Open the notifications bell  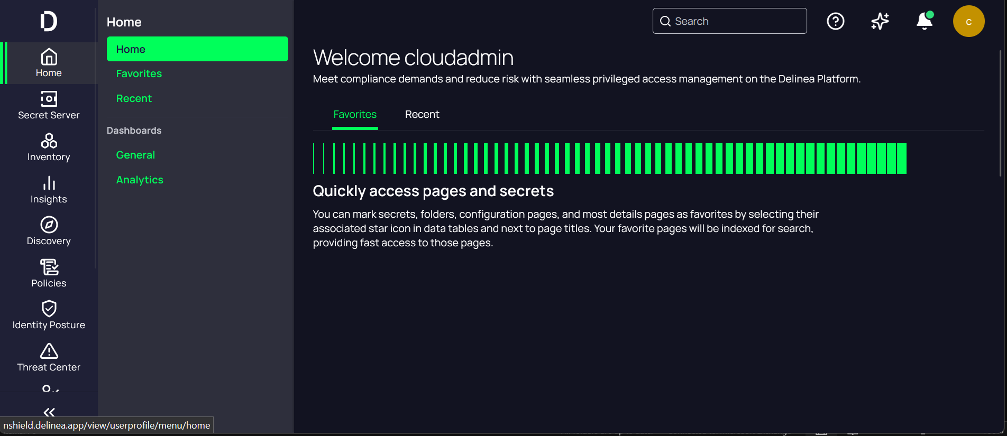[x=924, y=21]
